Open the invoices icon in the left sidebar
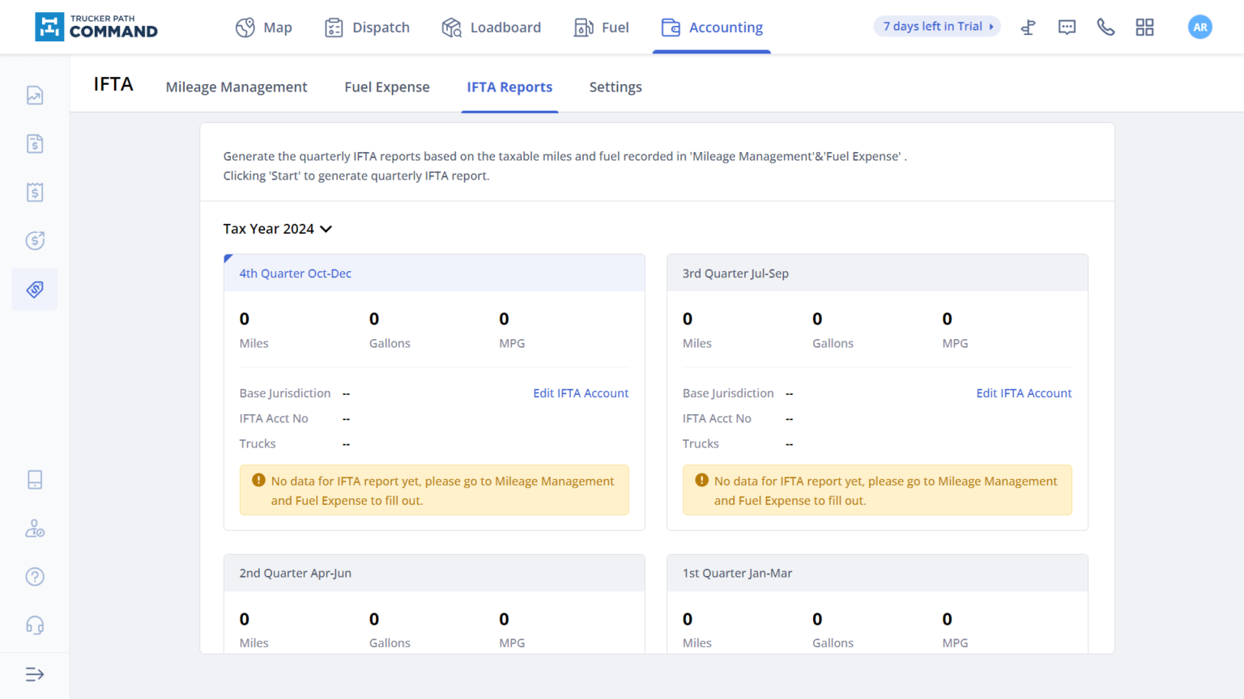1244x699 pixels. click(x=34, y=143)
